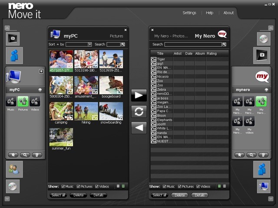This screenshot has height=208, width=278.
Task: Toggle the Pictures checkbox in My Nero panel
Action: pos(179,186)
